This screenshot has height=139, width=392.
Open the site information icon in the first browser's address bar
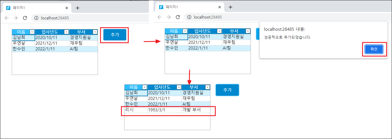pos(36,18)
